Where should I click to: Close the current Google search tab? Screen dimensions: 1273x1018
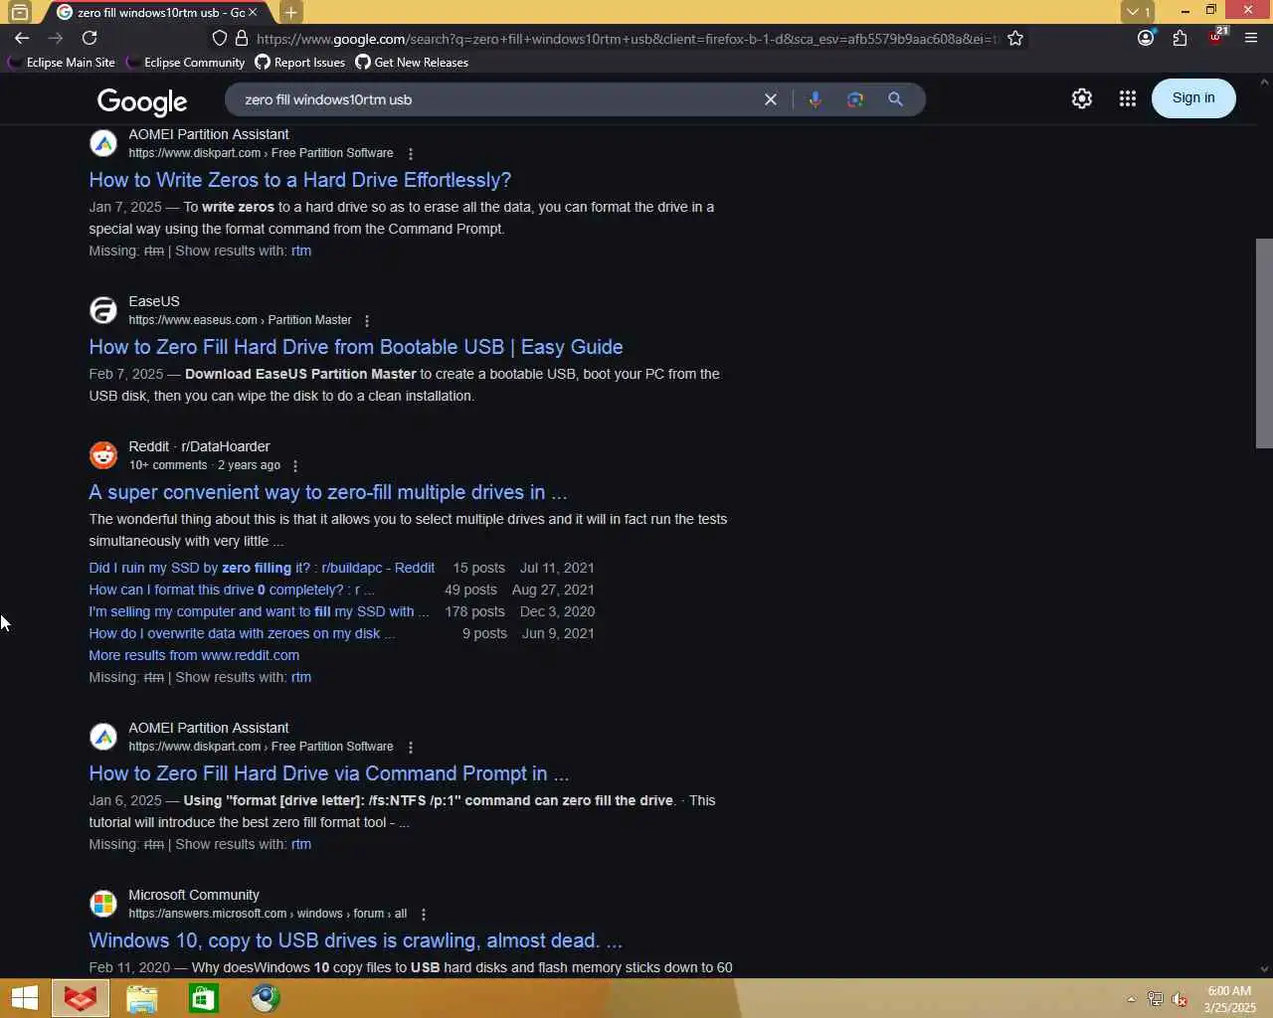253,12
